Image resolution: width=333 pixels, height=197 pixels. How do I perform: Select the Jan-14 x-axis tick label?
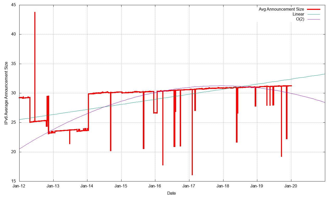click(x=87, y=186)
